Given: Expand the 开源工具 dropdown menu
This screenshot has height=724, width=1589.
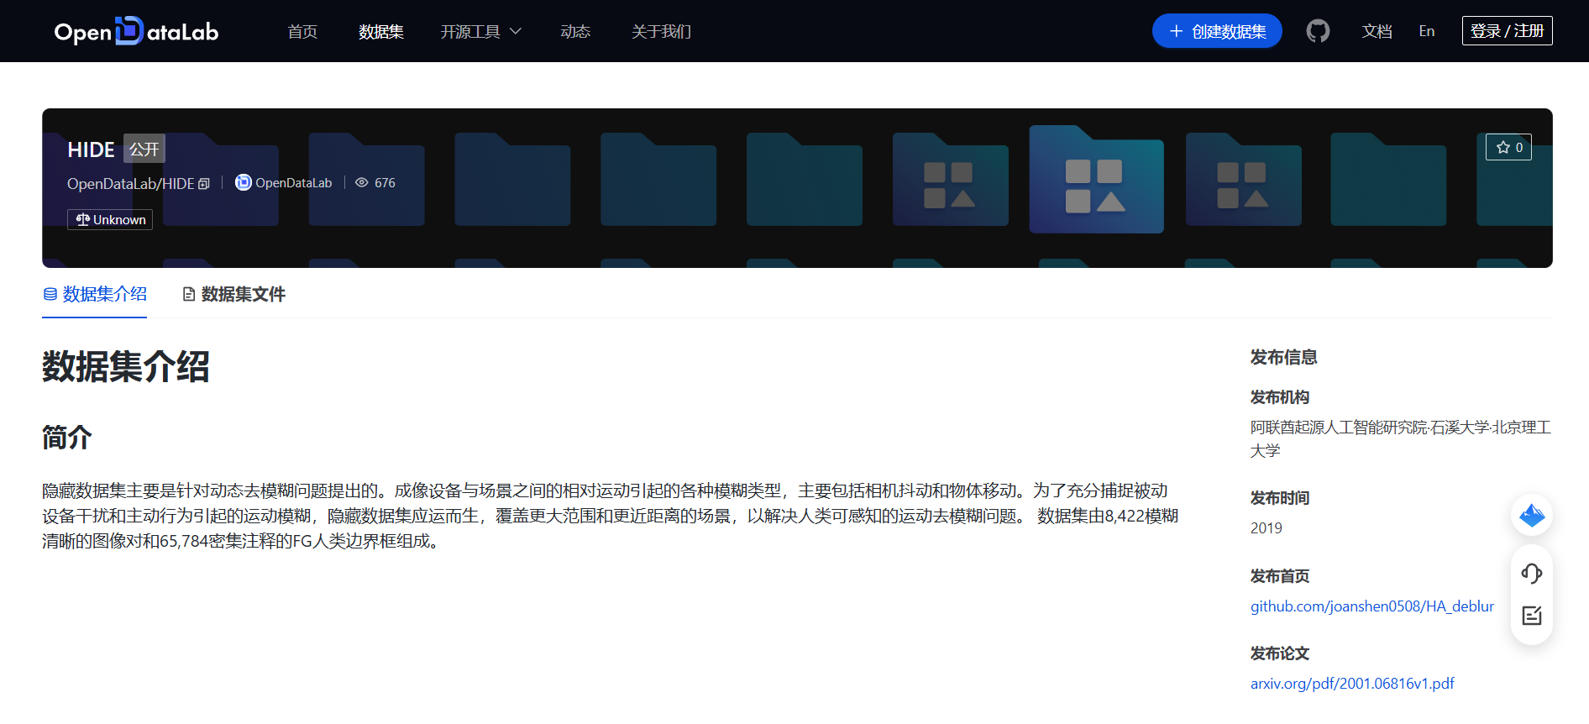Looking at the screenshot, I should (x=480, y=31).
